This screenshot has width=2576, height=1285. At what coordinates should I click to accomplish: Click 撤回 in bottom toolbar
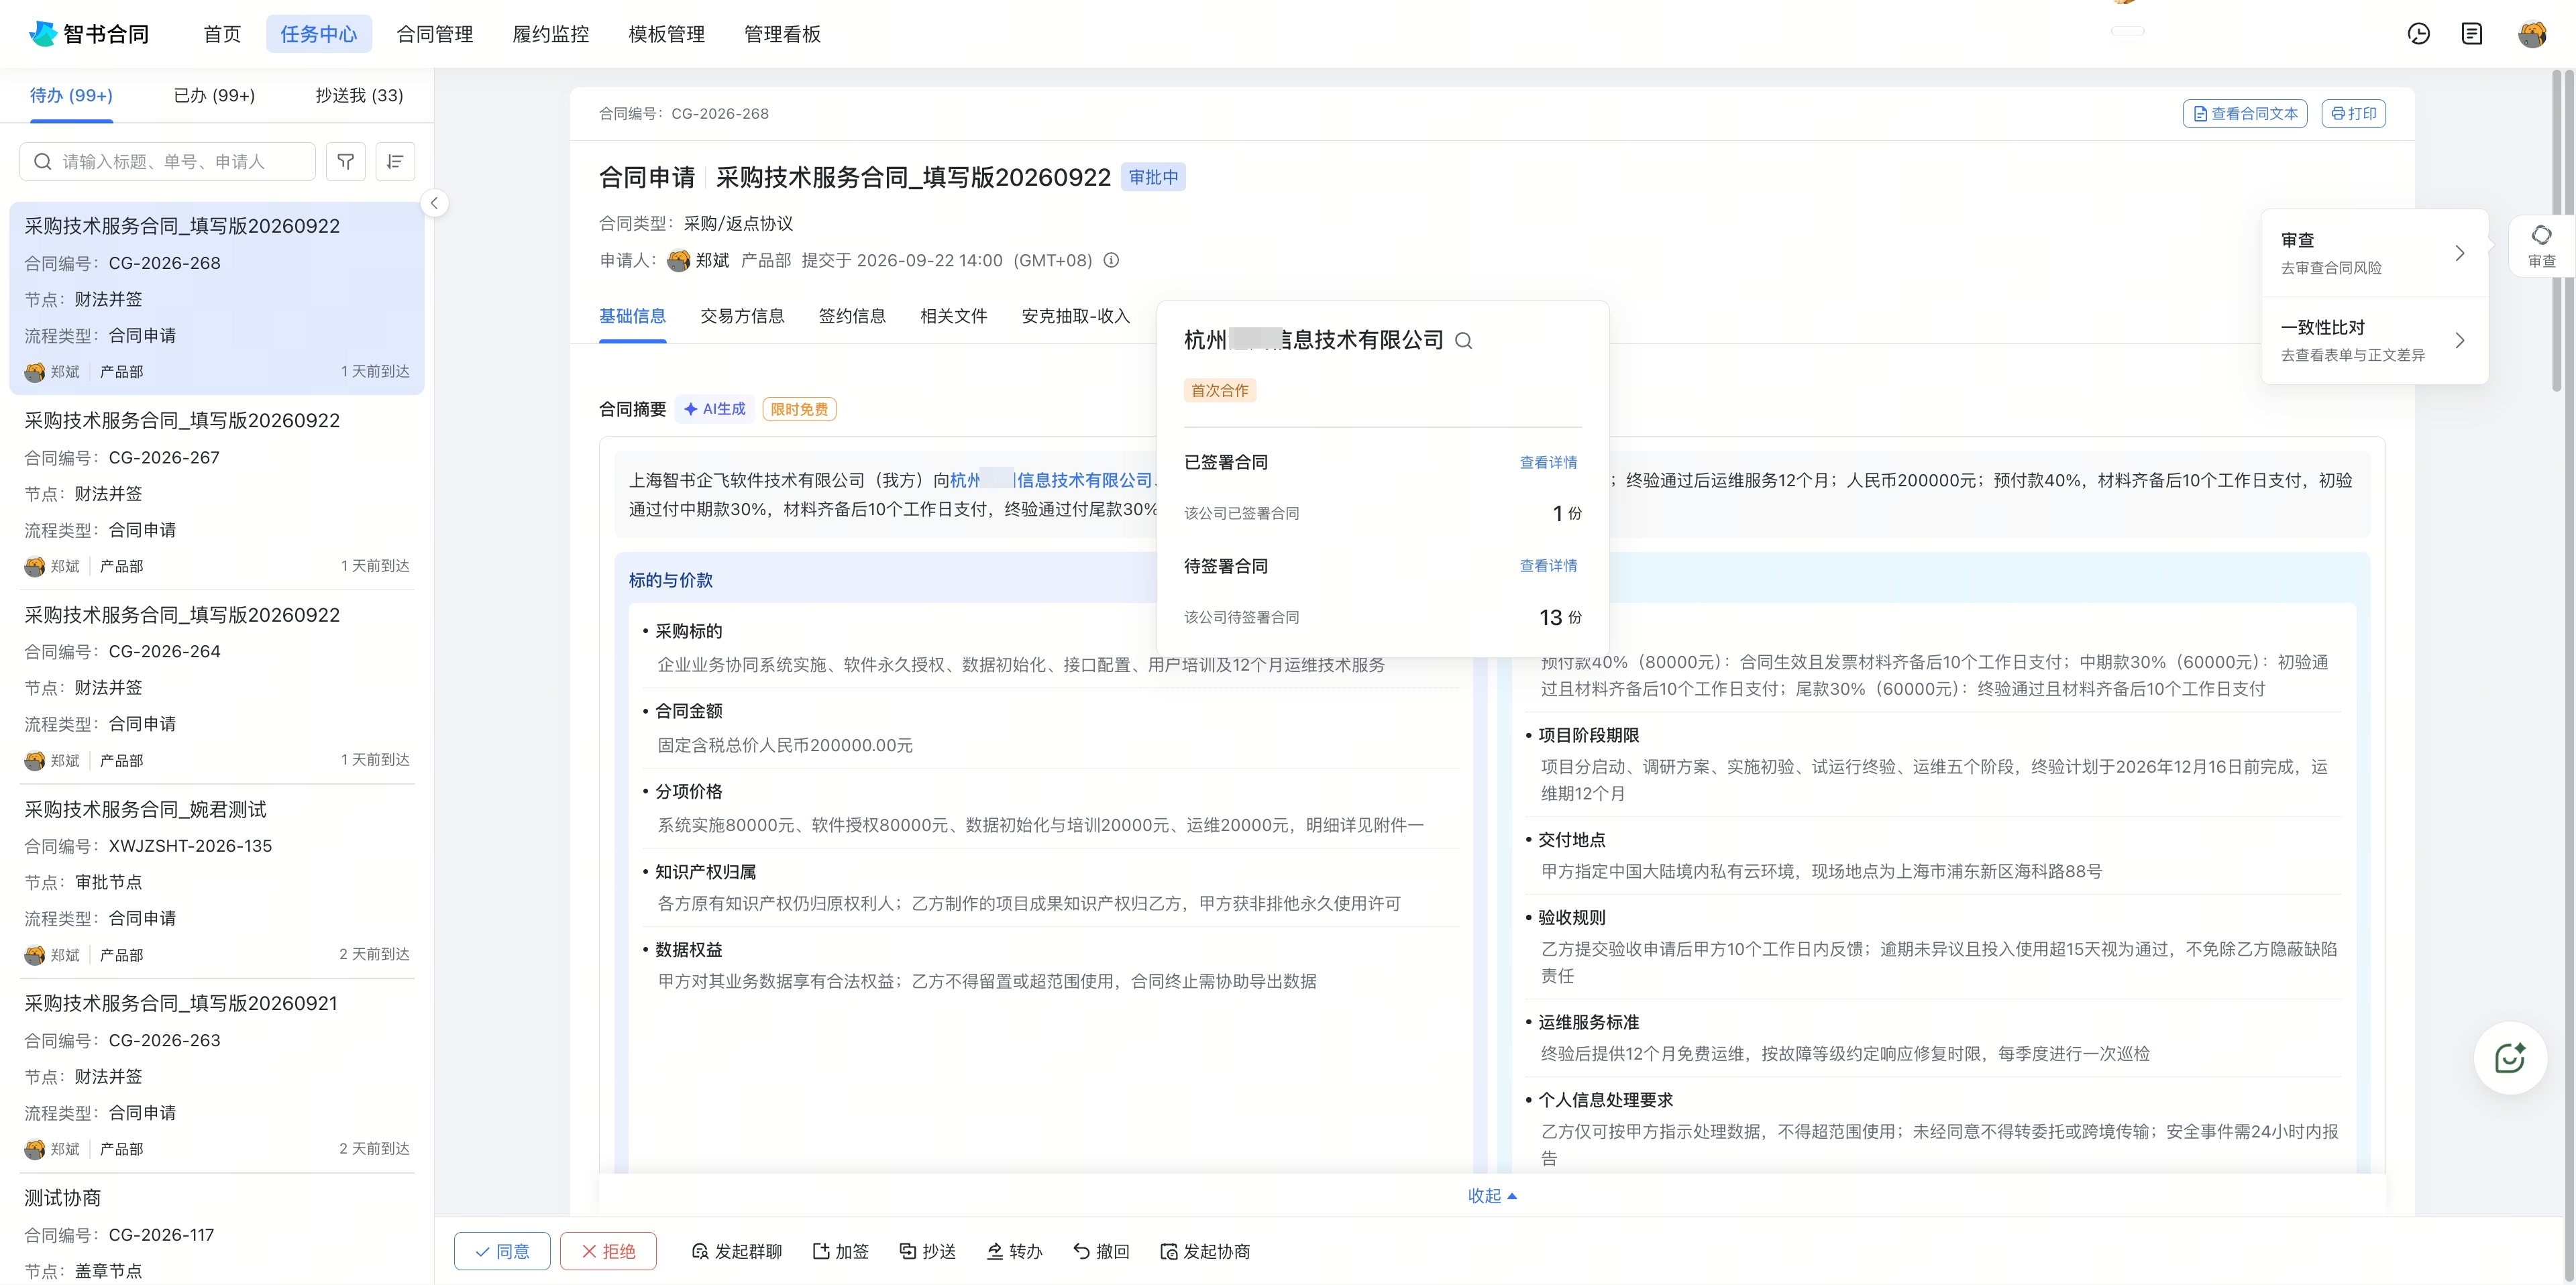(x=1101, y=1251)
